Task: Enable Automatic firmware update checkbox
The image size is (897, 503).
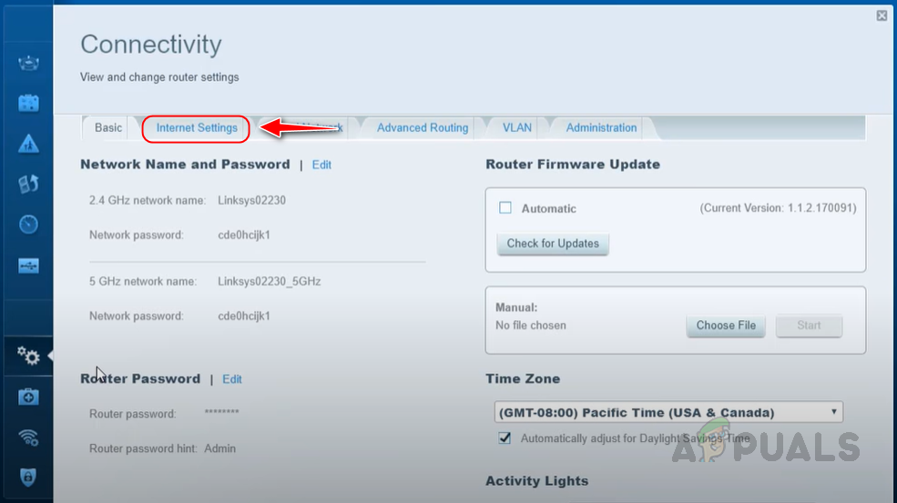Action: pyautogui.click(x=505, y=208)
